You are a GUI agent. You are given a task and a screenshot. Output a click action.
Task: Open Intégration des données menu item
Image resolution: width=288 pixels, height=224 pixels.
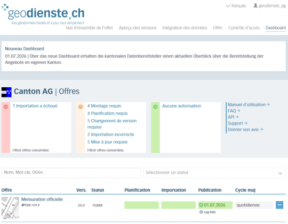pos(185,28)
